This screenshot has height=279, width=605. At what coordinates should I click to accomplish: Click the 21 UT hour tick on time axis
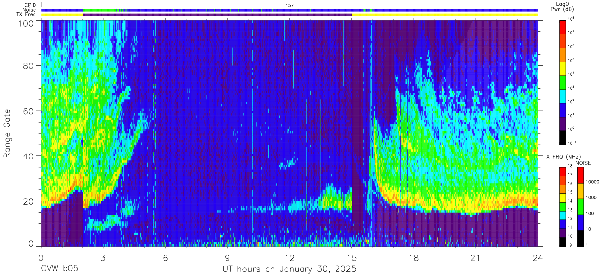(x=476, y=258)
